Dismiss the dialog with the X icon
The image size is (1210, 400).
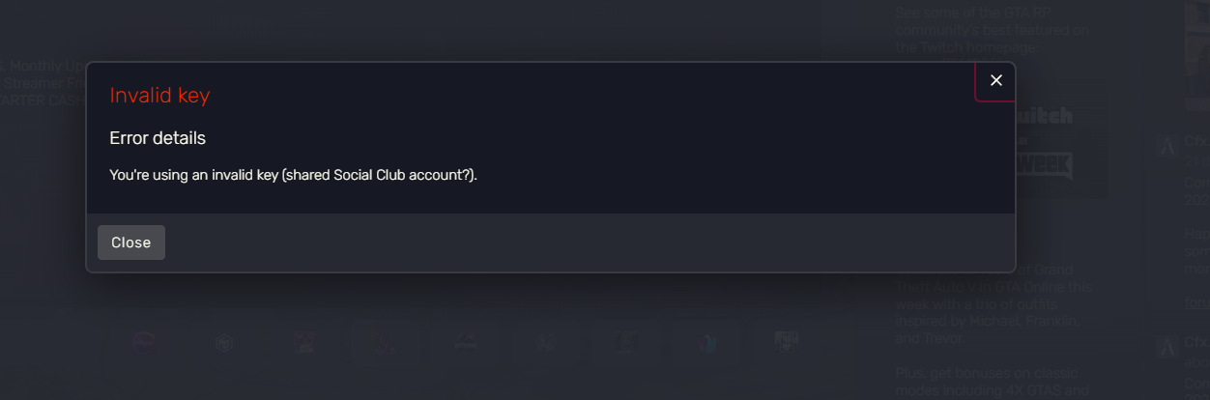click(x=996, y=80)
